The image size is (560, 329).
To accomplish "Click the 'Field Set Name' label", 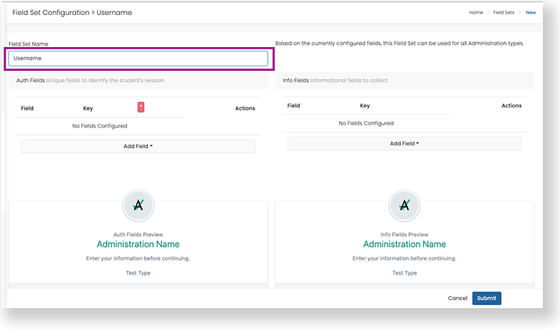I will (28, 44).
